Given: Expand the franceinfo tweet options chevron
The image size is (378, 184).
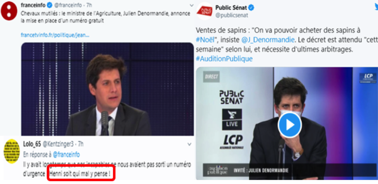Looking at the screenshot, I should coord(192,5).
